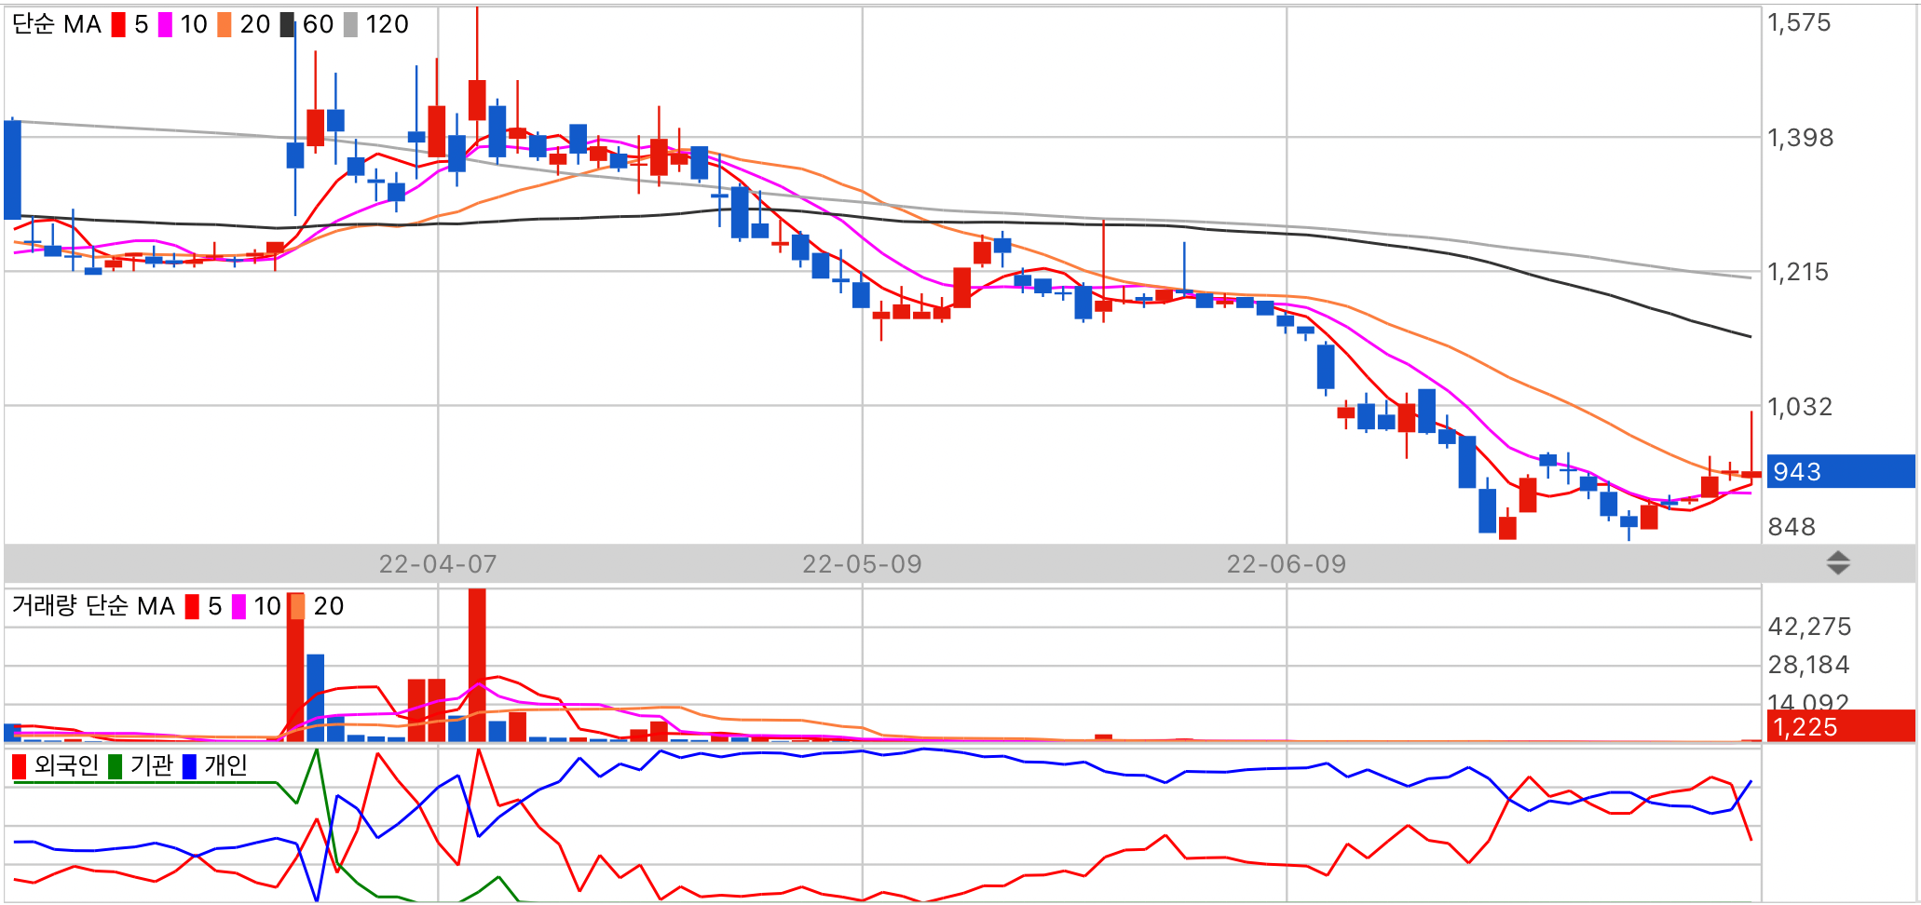Click the 1,032 price axis label
1921x905 pixels.
coord(1800,407)
